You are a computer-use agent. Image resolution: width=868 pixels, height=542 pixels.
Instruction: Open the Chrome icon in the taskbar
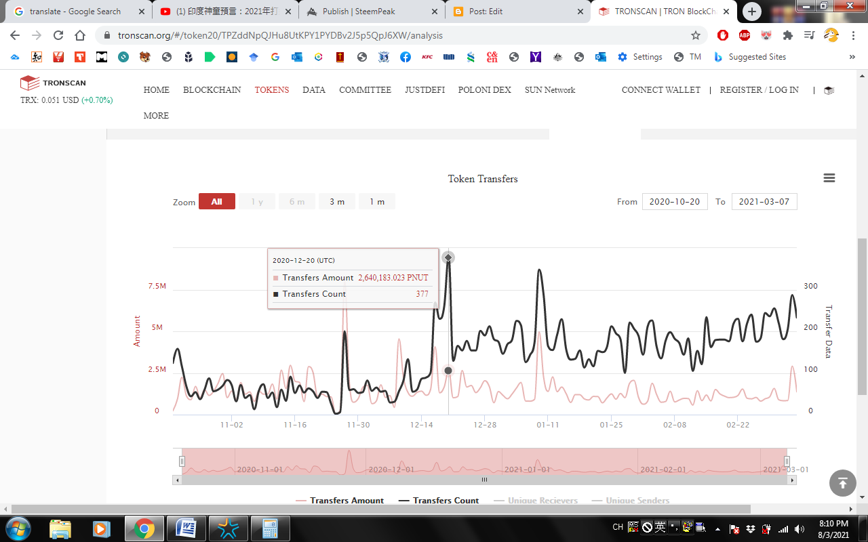pos(144,528)
